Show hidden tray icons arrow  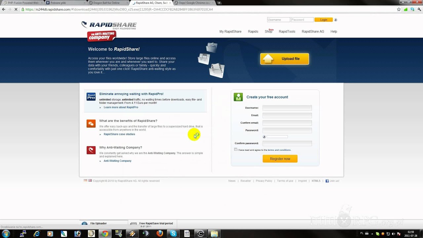pyautogui.click(x=372, y=234)
